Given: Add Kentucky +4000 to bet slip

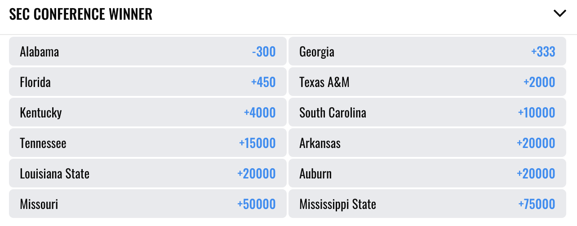Looking at the screenshot, I should coord(148,113).
